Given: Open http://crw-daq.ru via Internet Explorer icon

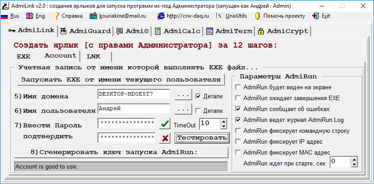Looking at the screenshot, I should tap(161, 16).
